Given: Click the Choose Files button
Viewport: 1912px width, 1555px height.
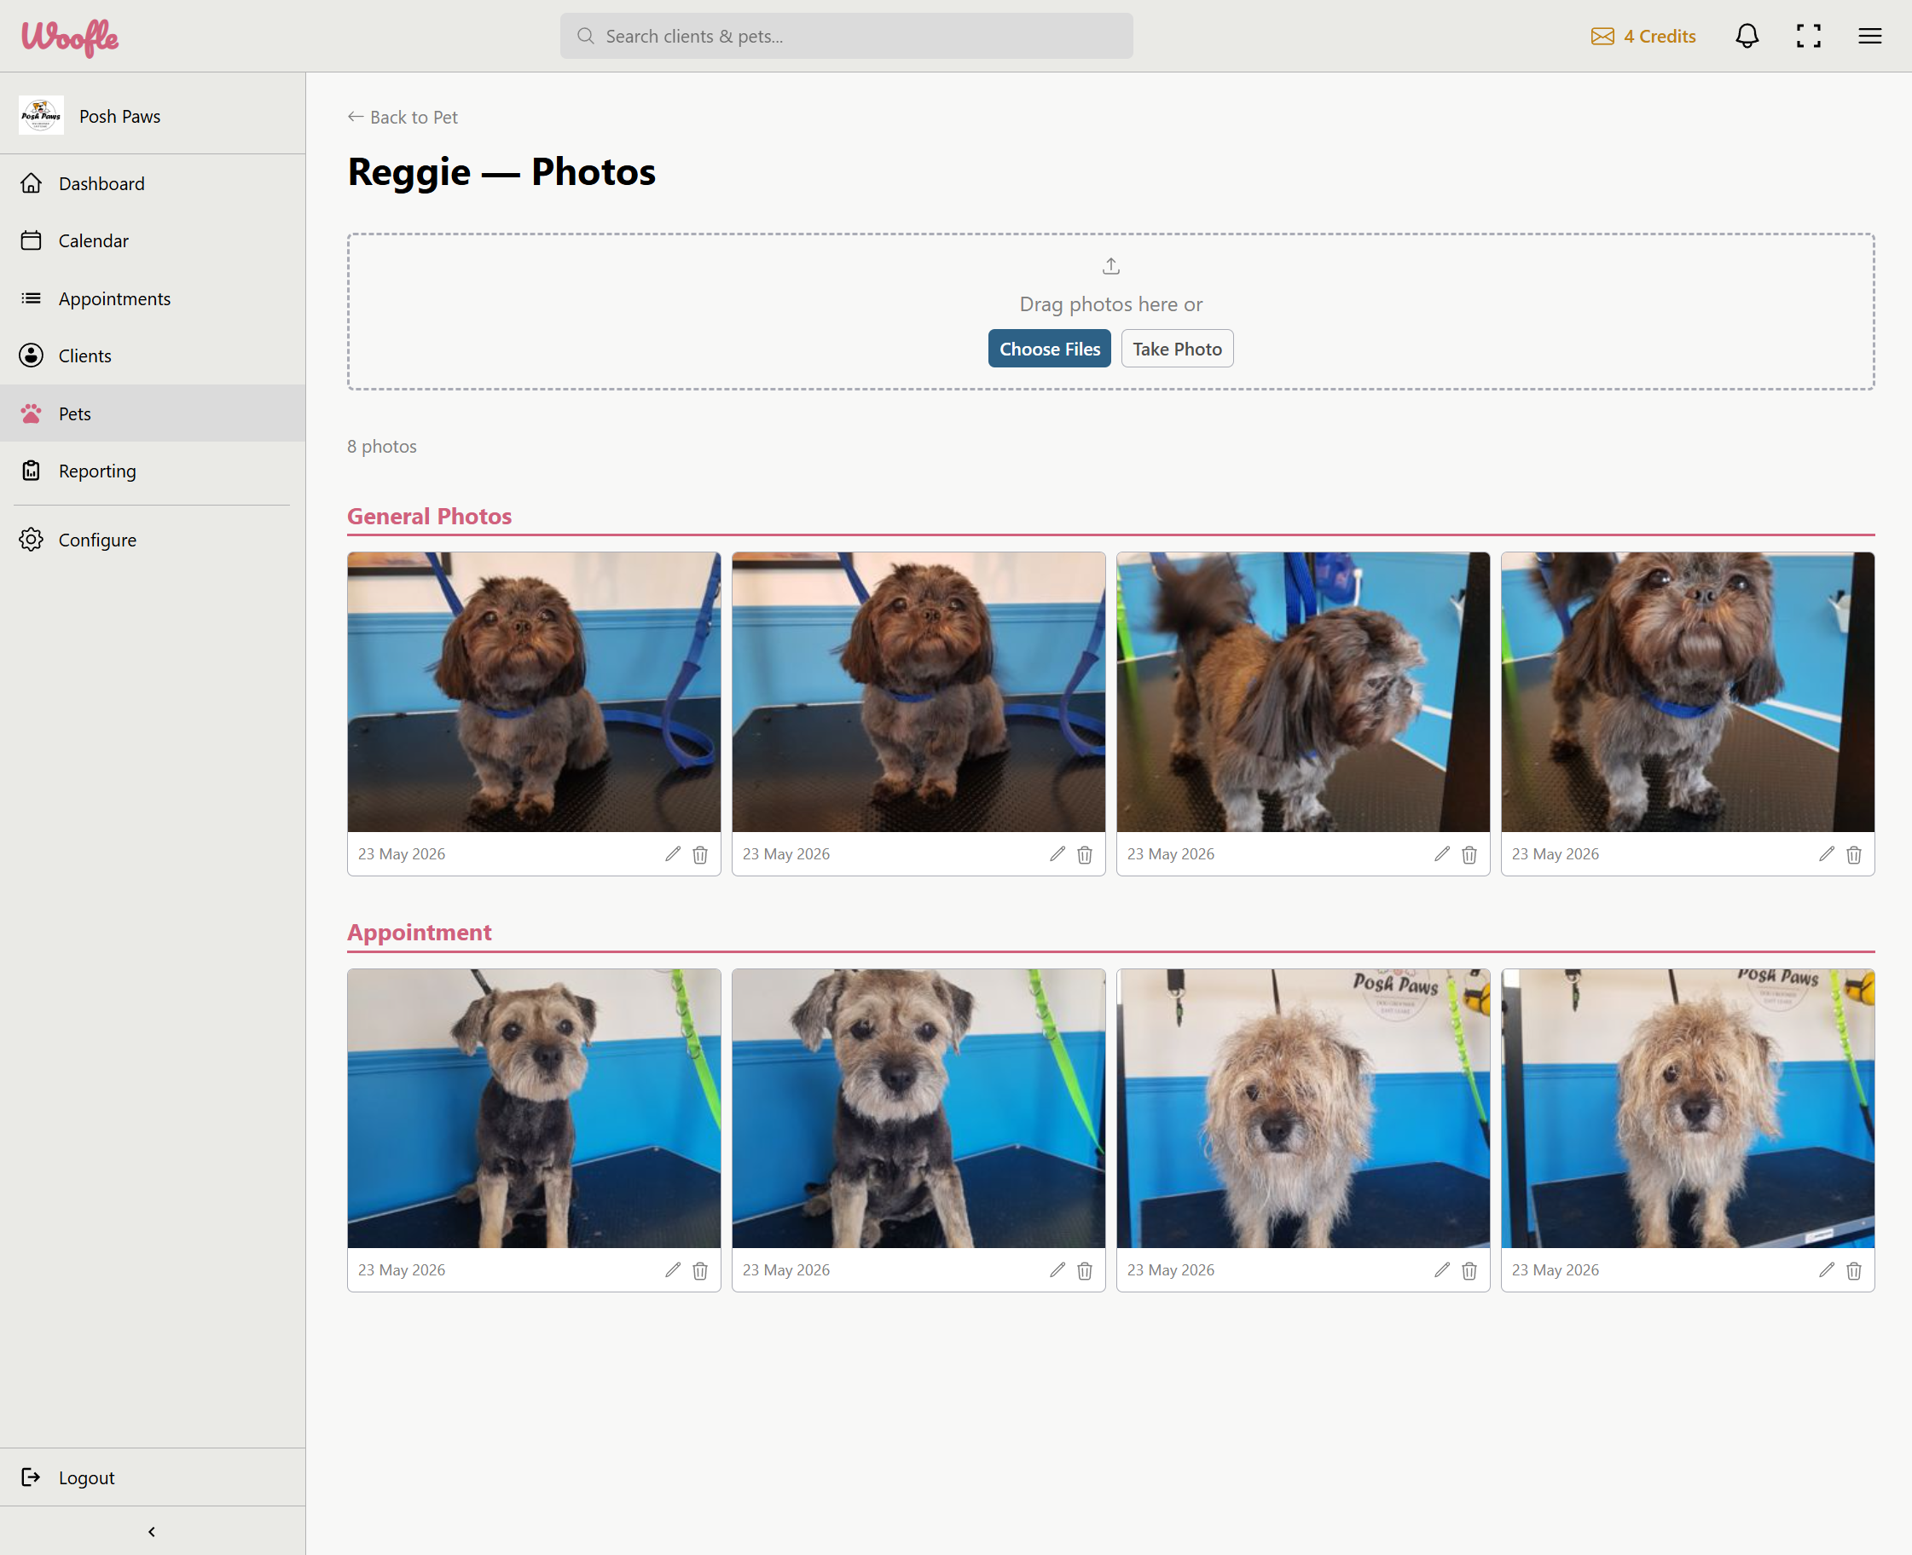Looking at the screenshot, I should point(1049,349).
